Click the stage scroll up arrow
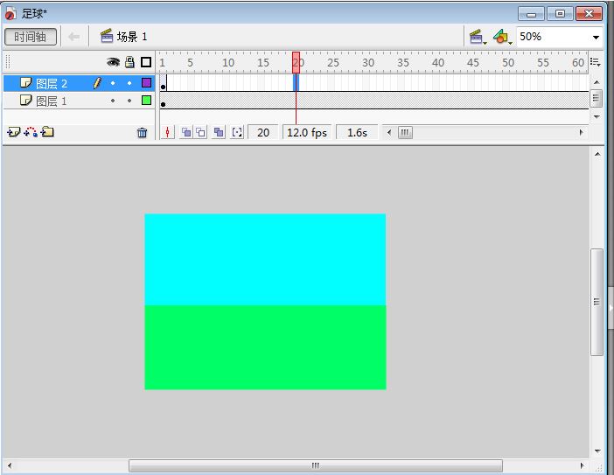The width and height of the screenshot is (614, 475). pos(597,154)
